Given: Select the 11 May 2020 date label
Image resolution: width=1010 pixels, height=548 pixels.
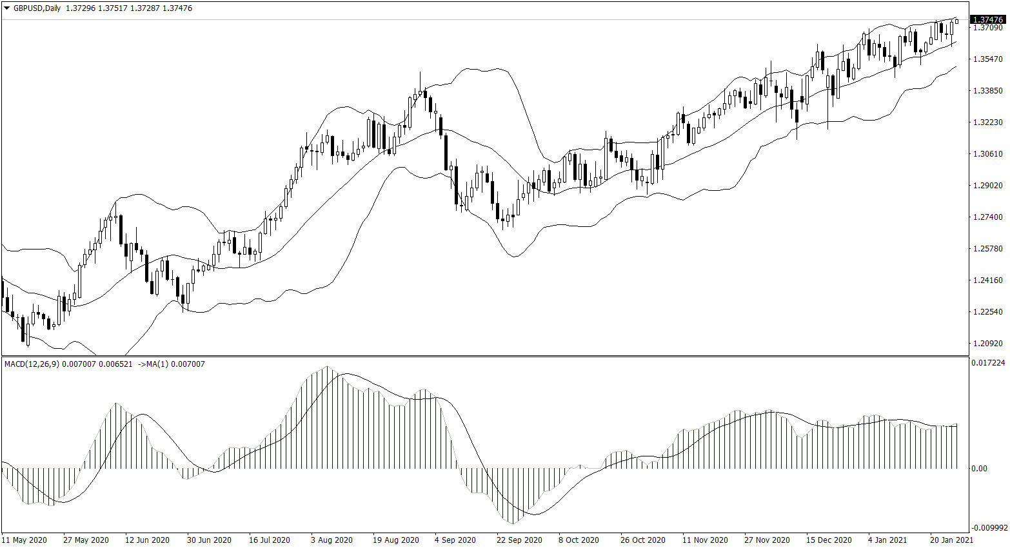Looking at the screenshot, I should click(25, 540).
